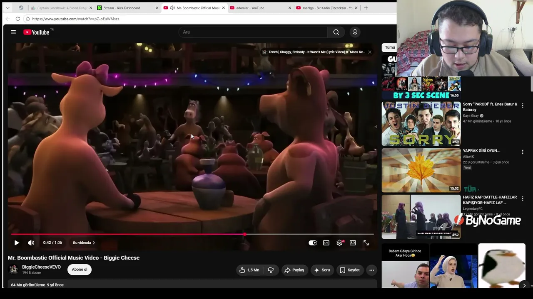
Task: Open options menu for Sorry PARODİ video
Action: tap(523, 105)
